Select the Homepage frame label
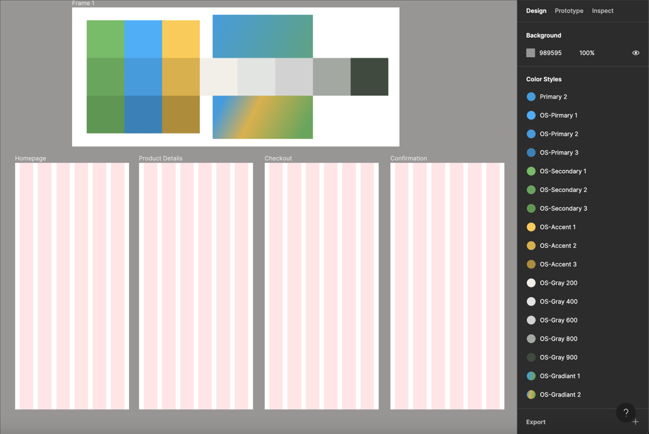This screenshot has width=649, height=434. (30, 158)
